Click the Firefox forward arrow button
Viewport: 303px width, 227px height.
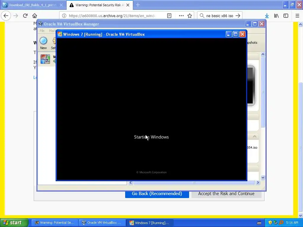[16, 16]
